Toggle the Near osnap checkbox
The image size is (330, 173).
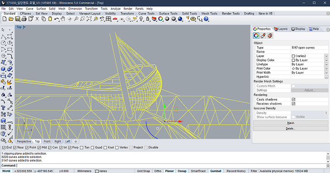(x=15, y=147)
